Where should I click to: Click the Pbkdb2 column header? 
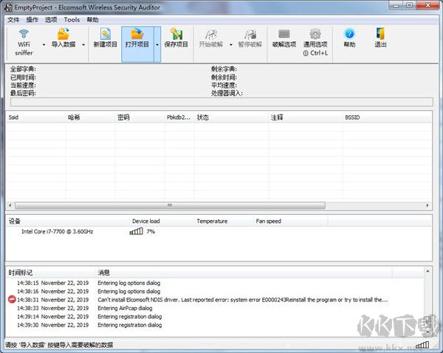coord(179,117)
